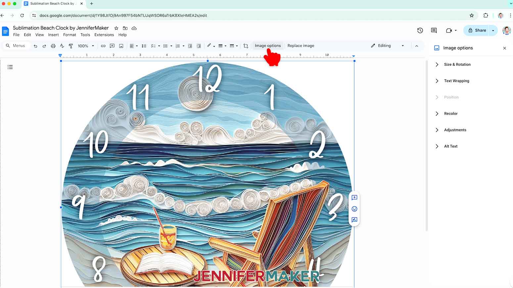The height and width of the screenshot is (288, 513).
Task: Open the zoom level 100% dropdown
Action: coord(86,46)
